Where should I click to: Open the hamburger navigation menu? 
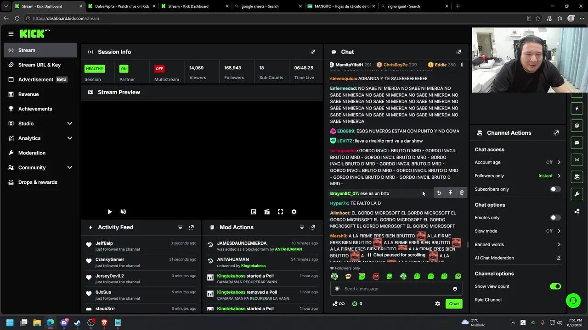click(11, 33)
